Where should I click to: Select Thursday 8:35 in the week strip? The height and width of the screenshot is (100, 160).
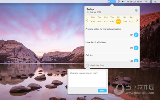pyautogui.click(x=112, y=19)
